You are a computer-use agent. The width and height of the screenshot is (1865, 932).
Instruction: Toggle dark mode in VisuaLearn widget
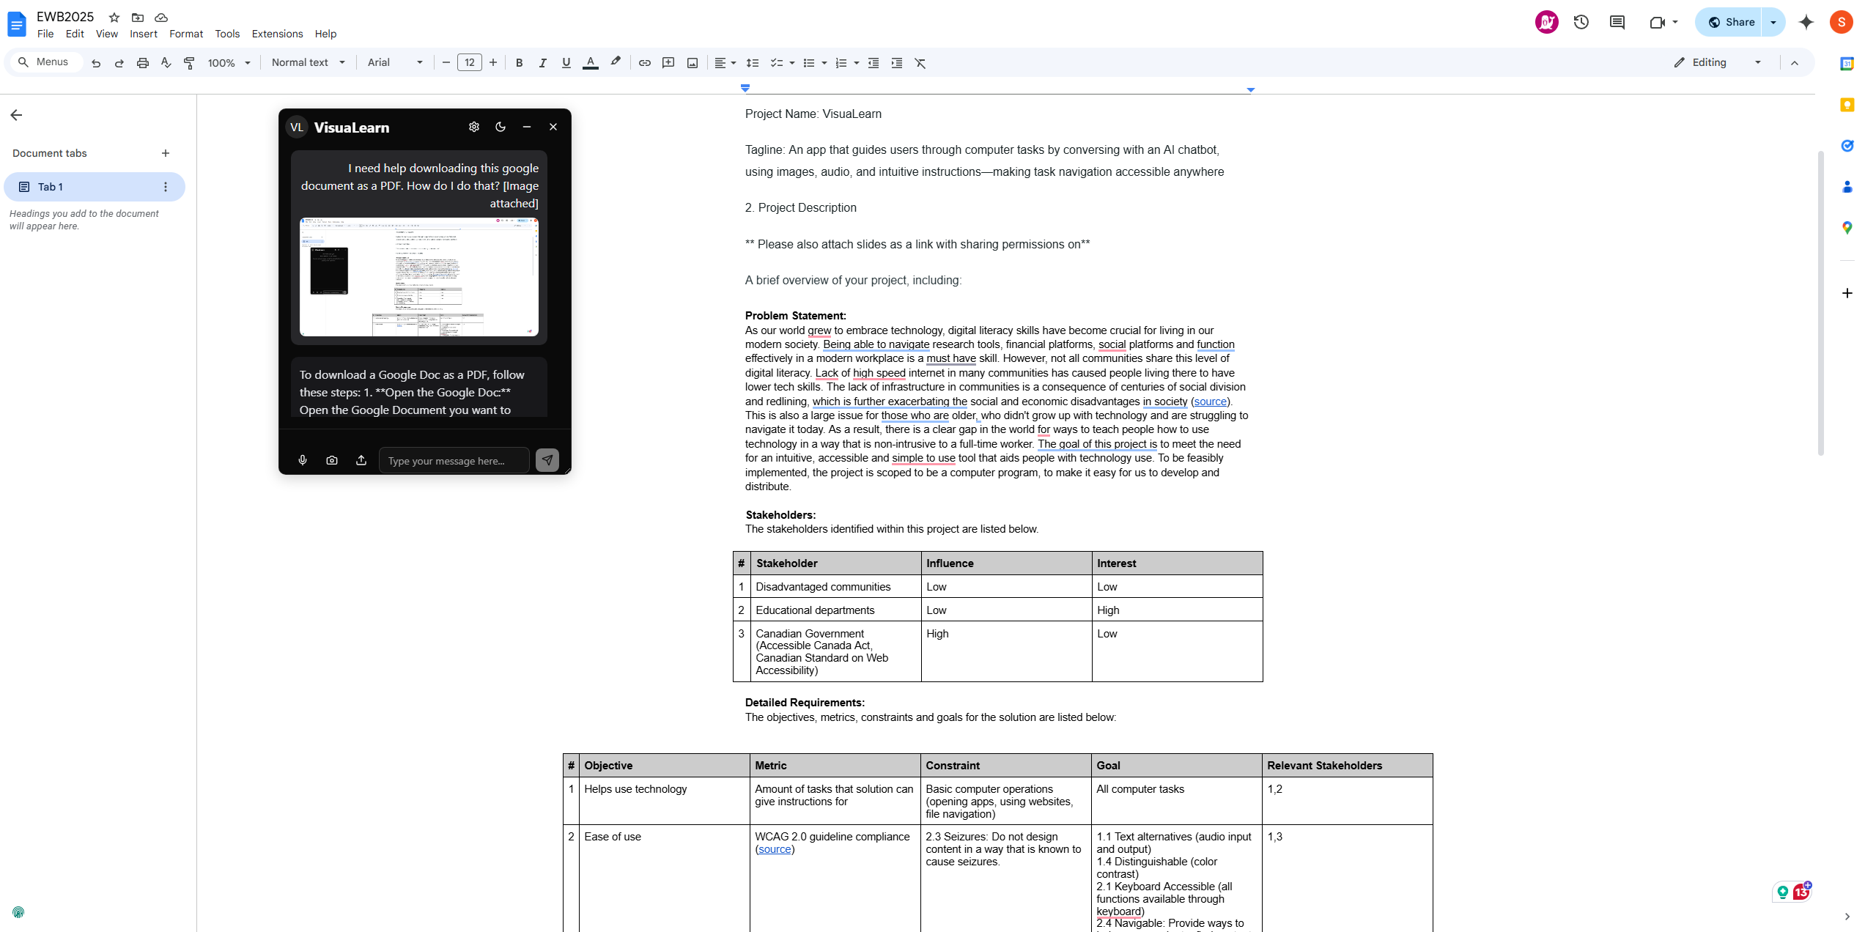(x=501, y=127)
